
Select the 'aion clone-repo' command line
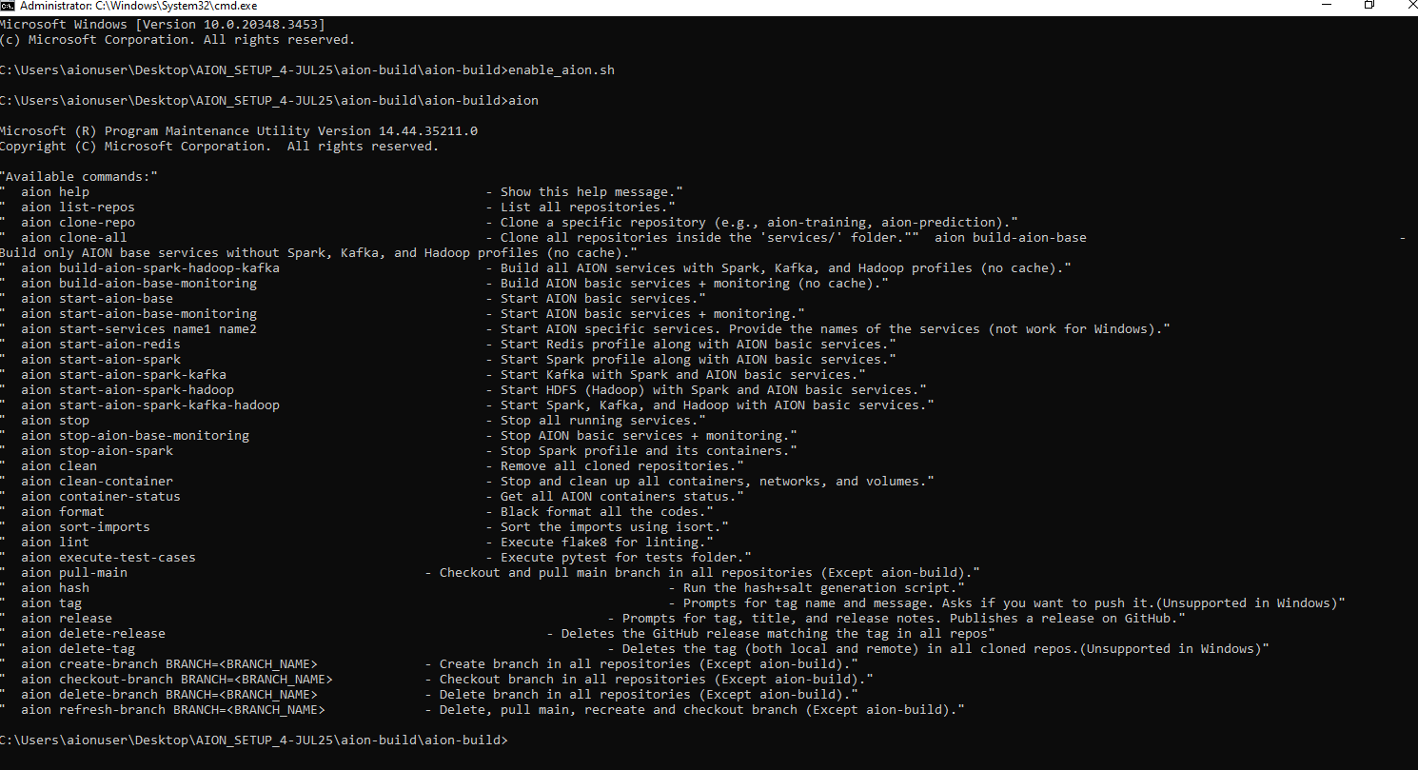[77, 223]
